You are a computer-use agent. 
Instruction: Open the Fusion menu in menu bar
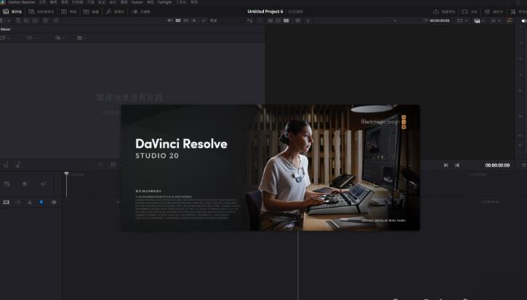(x=137, y=2)
